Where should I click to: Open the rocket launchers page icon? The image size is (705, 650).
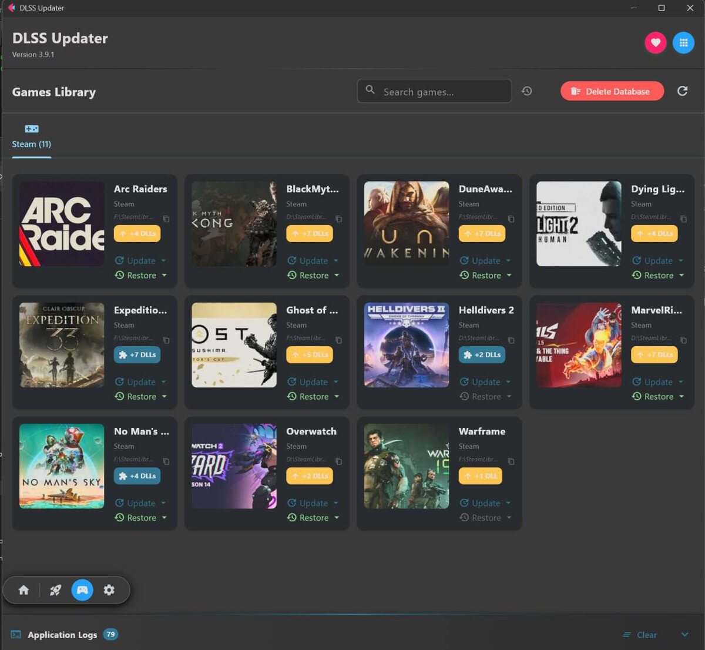(55, 590)
